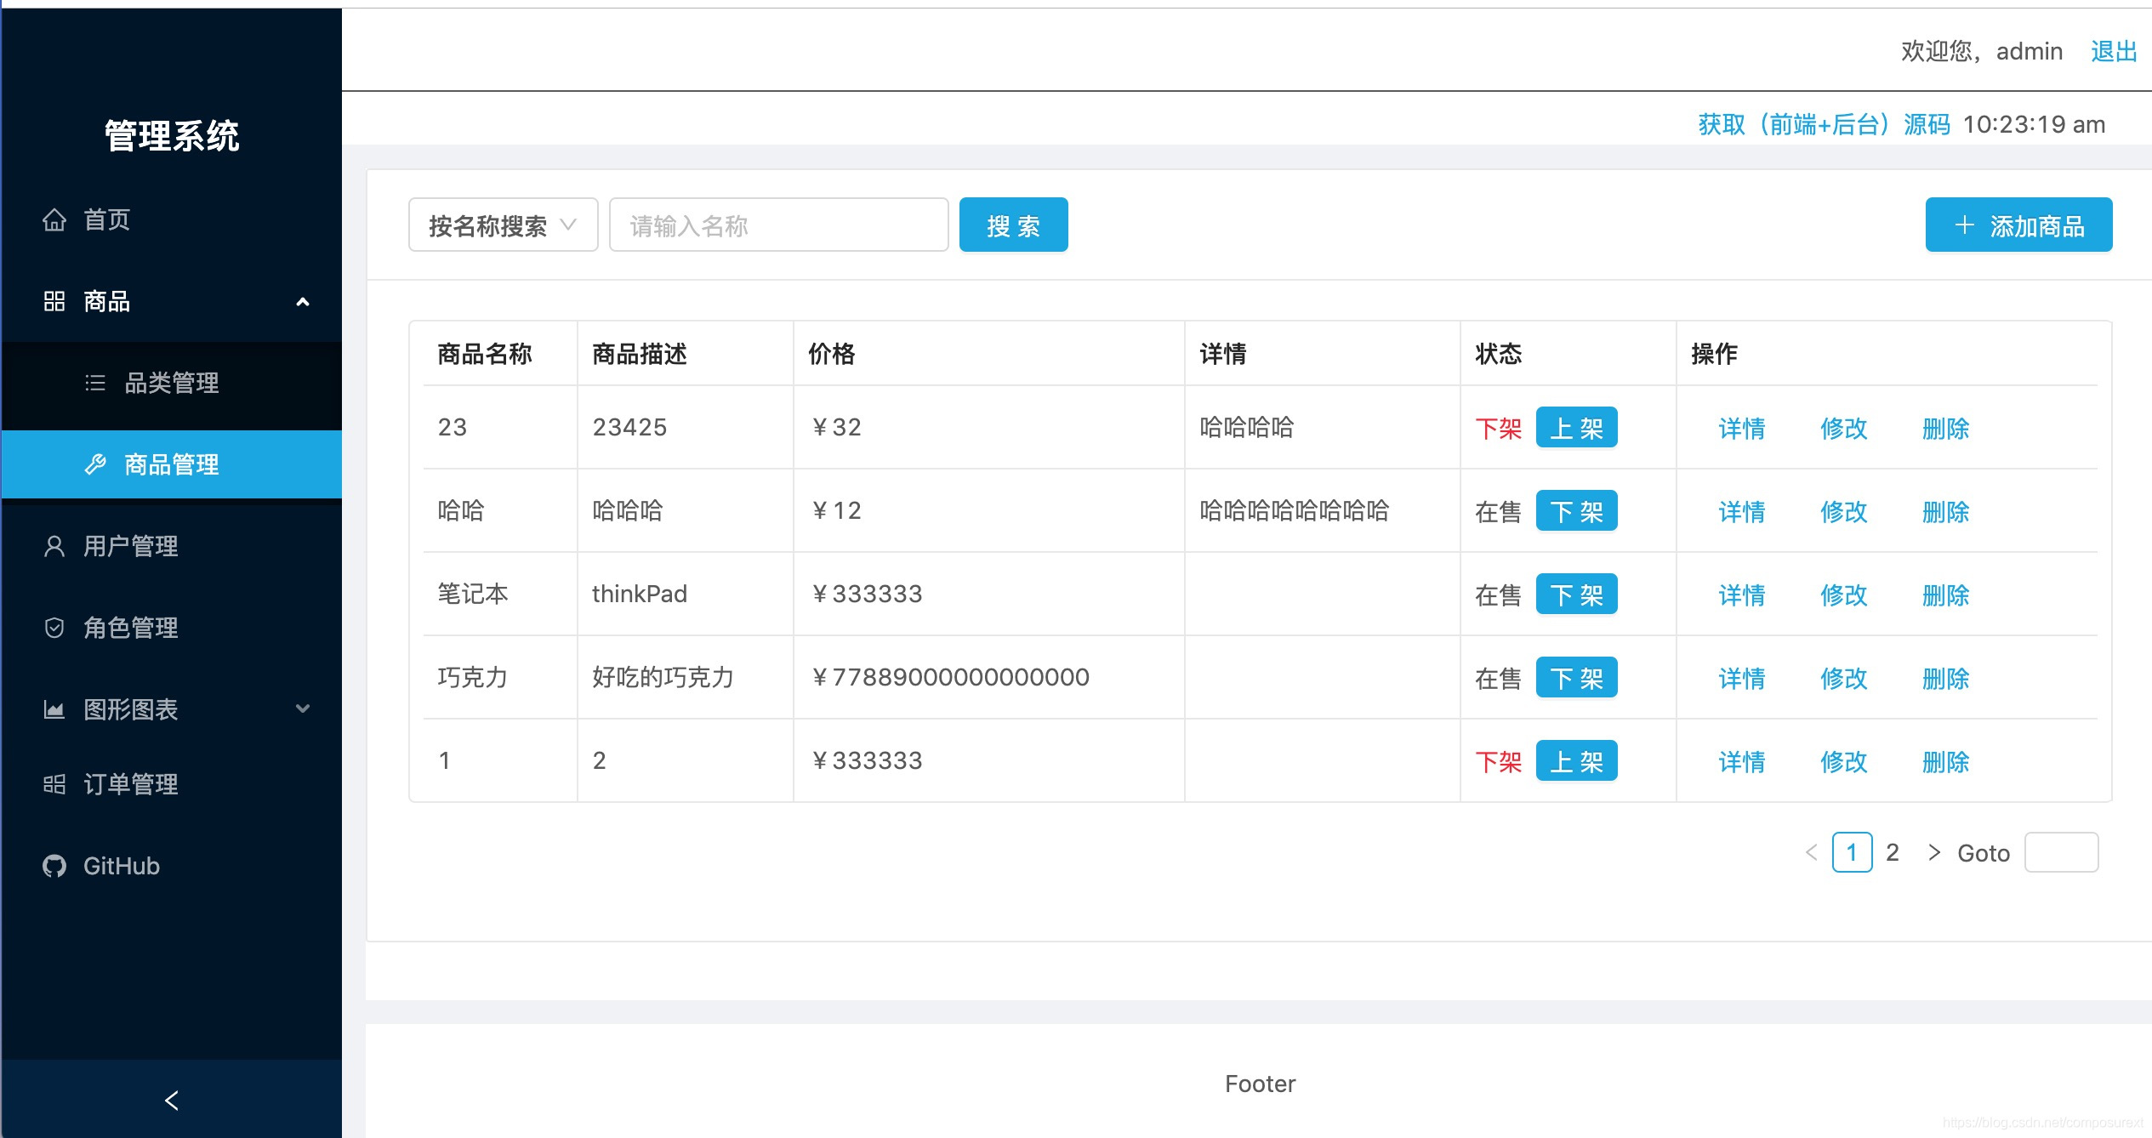Click the list icon beside 品类管理
The height and width of the screenshot is (1138, 2152).
(95, 383)
